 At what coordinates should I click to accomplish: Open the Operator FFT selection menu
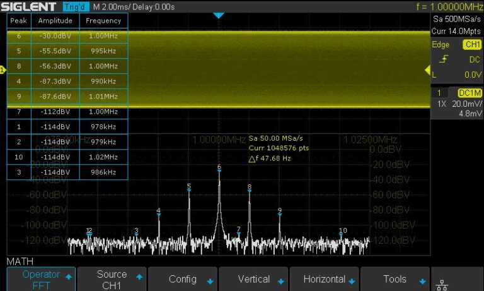[41, 279]
